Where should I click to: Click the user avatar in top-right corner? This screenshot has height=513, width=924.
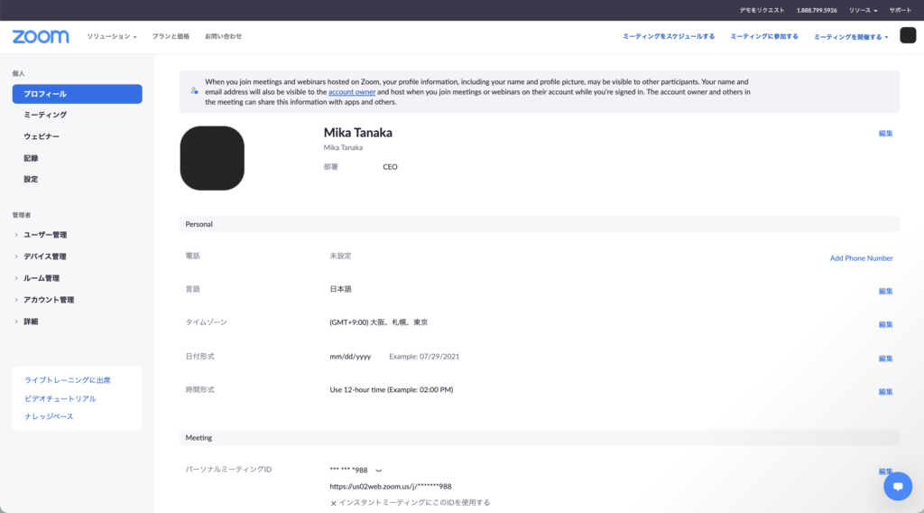click(x=908, y=36)
